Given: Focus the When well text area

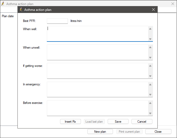Looking at the screenshot, I should coord(98,34).
